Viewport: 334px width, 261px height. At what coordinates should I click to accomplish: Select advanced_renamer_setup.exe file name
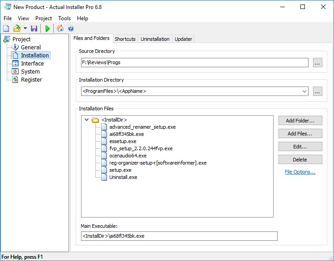(x=142, y=127)
